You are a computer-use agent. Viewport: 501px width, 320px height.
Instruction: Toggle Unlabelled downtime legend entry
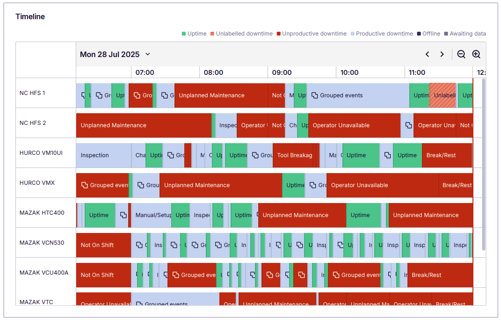coord(241,34)
